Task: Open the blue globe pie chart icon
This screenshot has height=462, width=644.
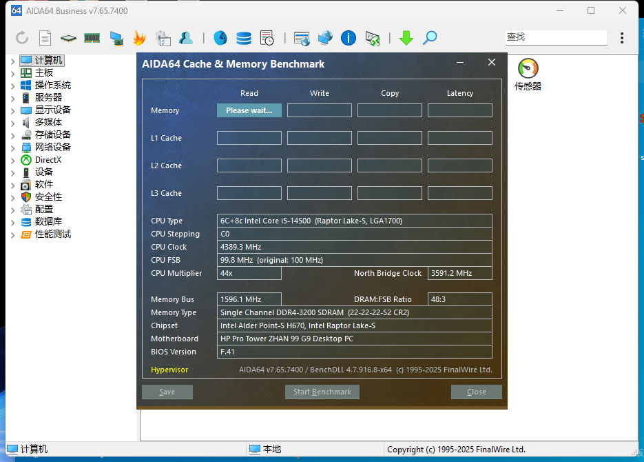Action: [x=220, y=38]
